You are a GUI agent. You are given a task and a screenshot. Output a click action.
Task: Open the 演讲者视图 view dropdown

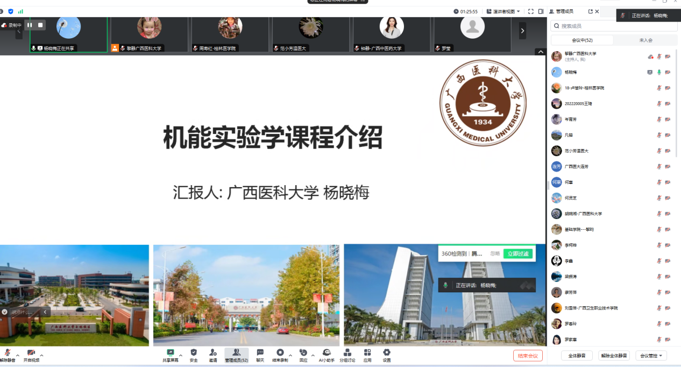502,10
